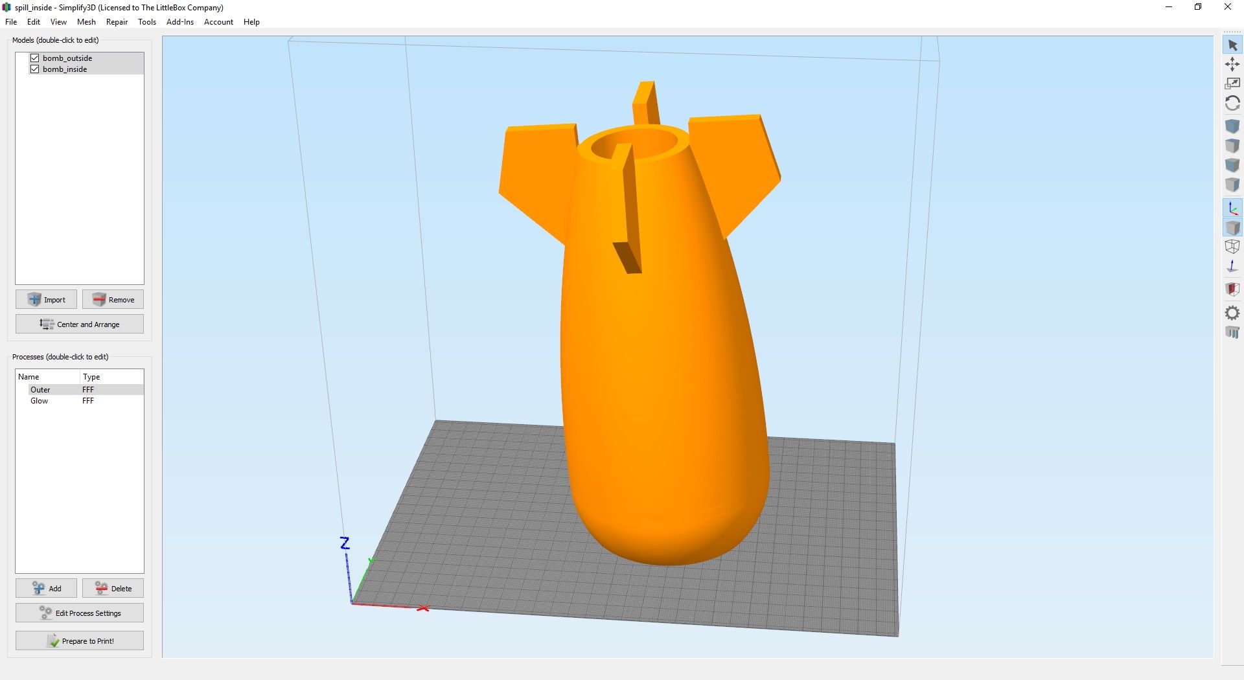Switch to wireframe model view
Screen dimensions: 1244x680
coord(1232,247)
